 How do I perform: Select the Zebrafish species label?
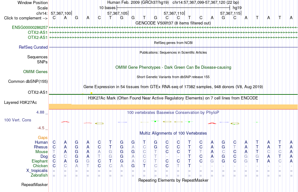coord(39,175)
